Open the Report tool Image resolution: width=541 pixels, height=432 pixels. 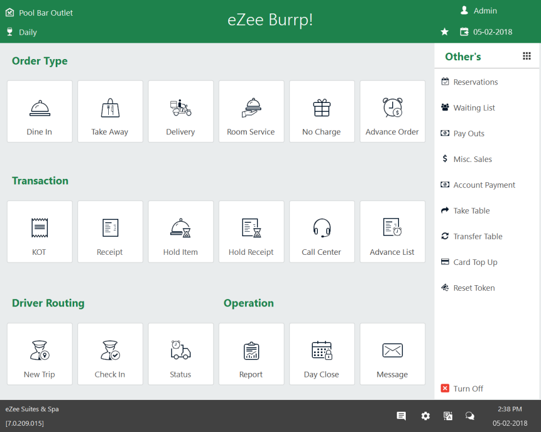click(x=251, y=354)
